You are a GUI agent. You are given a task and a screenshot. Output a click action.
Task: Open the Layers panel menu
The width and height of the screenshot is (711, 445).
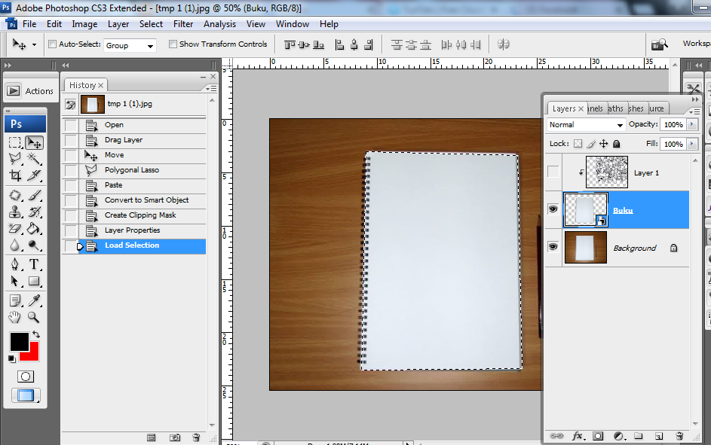point(694,111)
